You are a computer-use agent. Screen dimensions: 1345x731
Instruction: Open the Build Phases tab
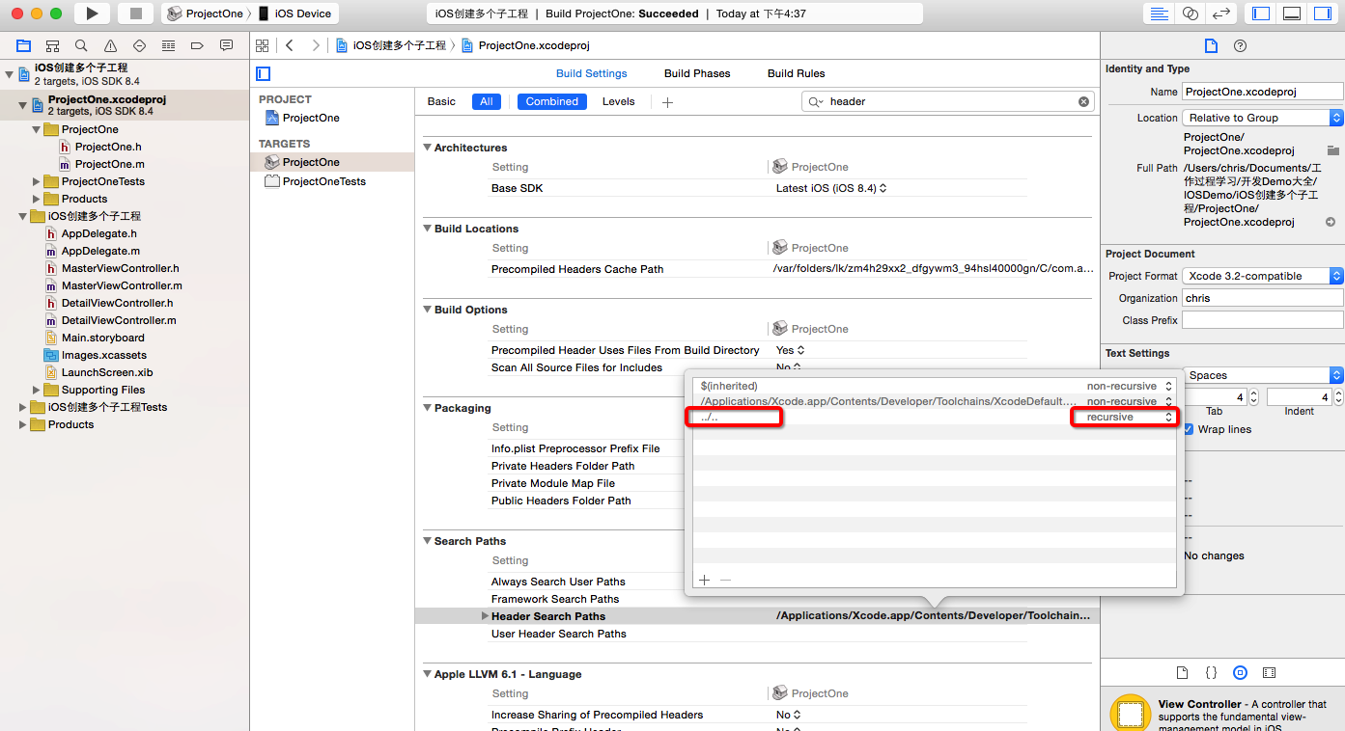click(697, 73)
